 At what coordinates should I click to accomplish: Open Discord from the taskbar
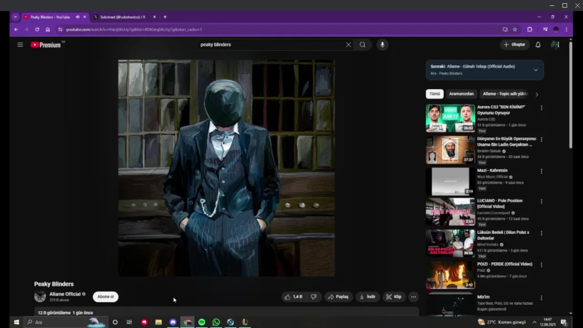coord(173,322)
